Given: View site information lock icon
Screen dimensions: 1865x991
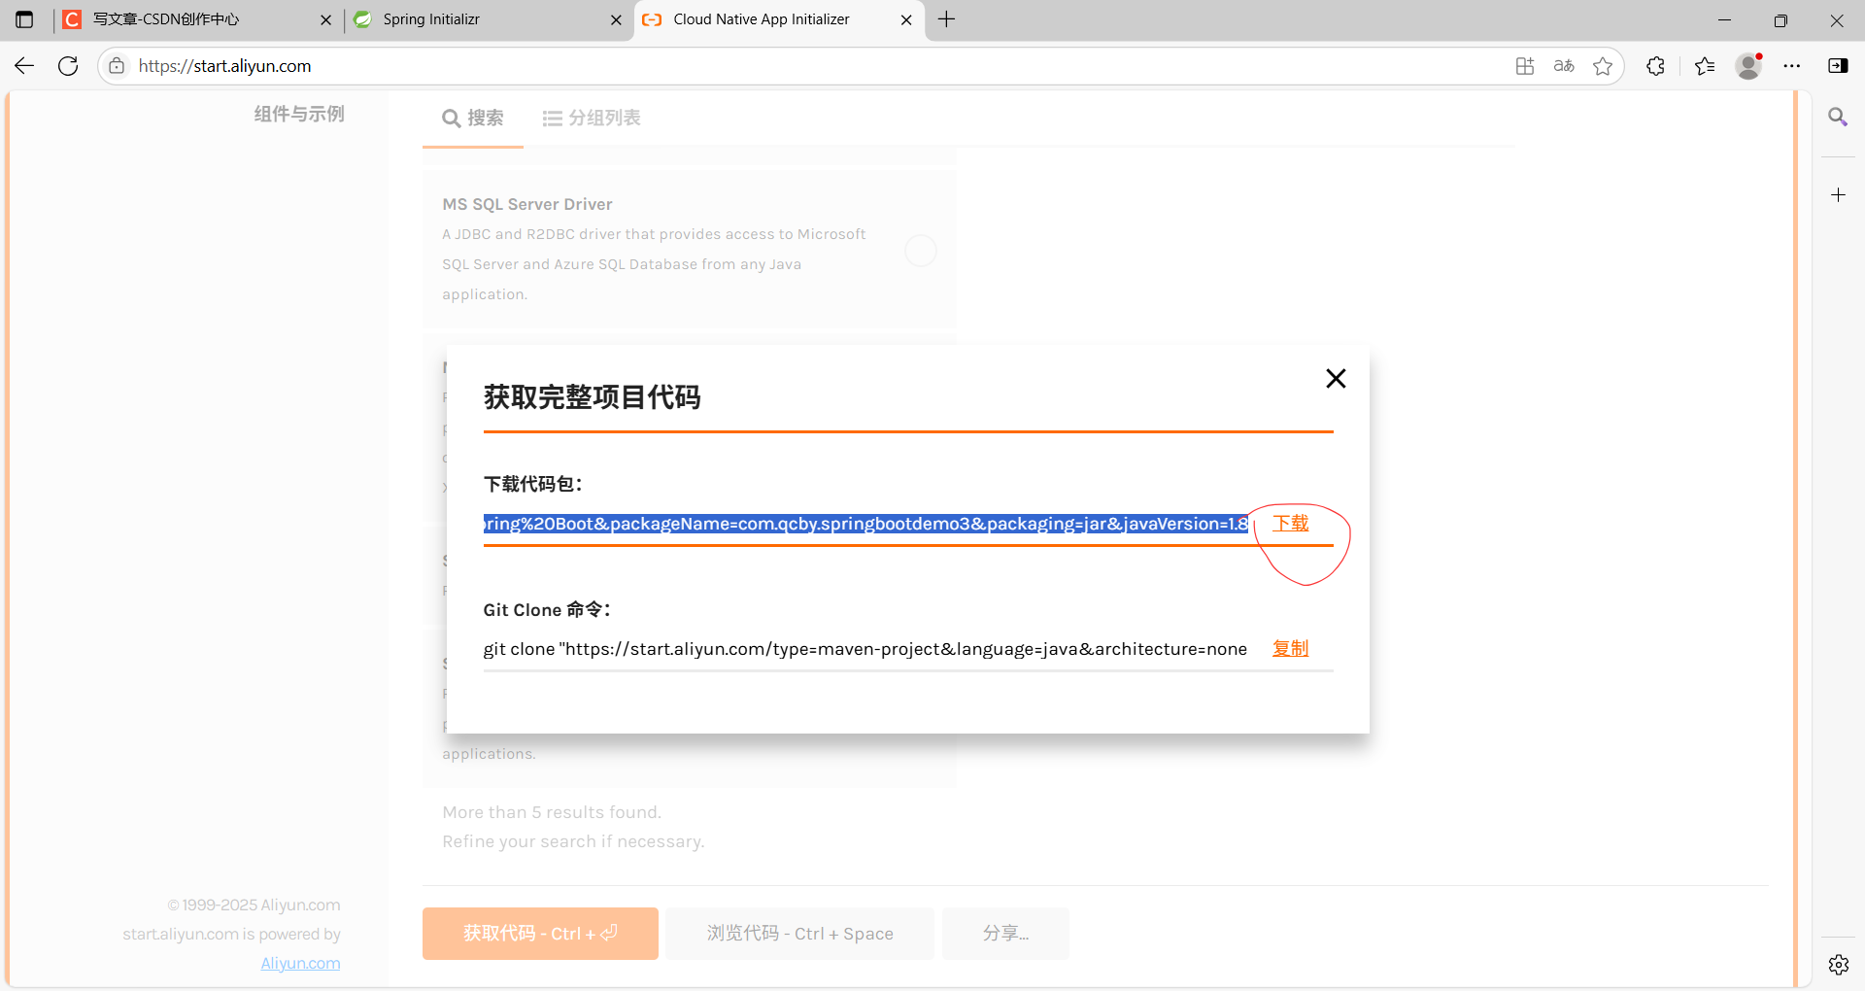Looking at the screenshot, I should pyautogui.click(x=117, y=66).
